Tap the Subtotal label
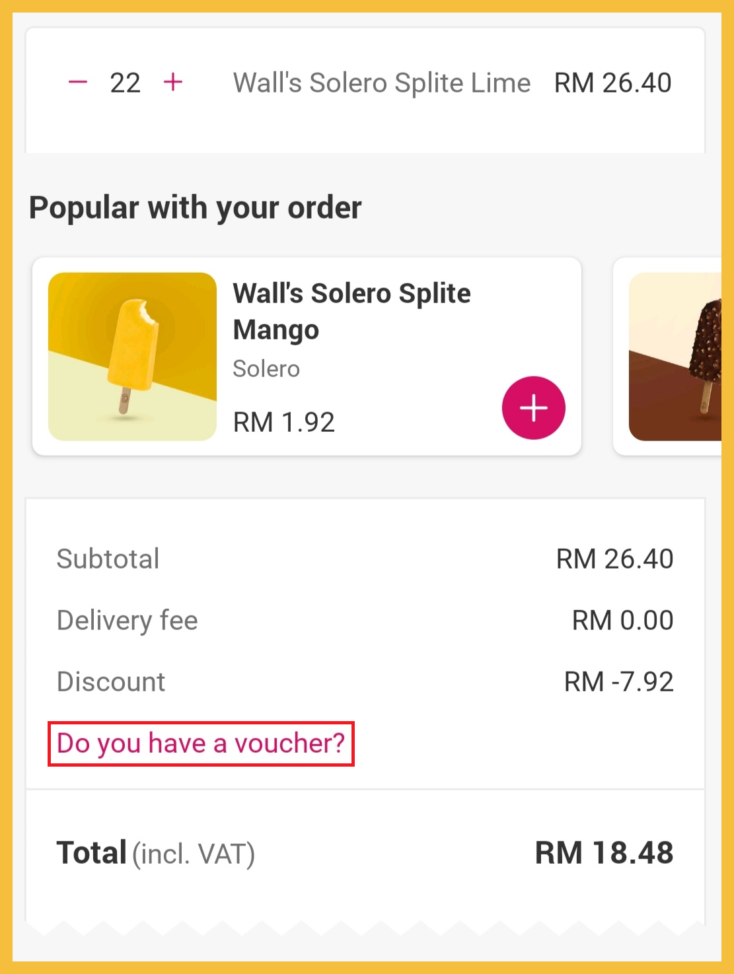 tap(108, 559)
